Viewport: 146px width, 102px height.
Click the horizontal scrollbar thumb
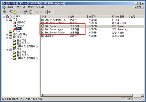click(x=88, y=95)
